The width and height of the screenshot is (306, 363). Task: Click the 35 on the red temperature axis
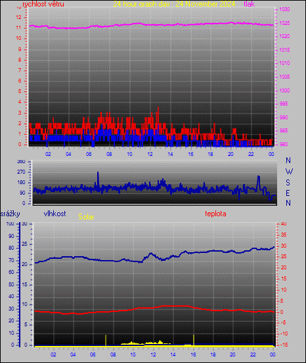click(284, 235)
